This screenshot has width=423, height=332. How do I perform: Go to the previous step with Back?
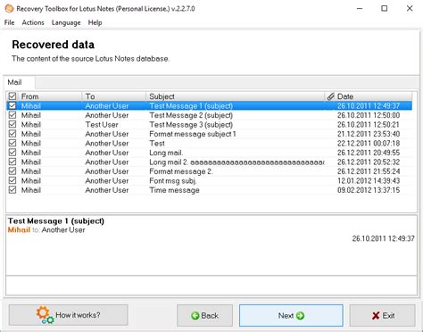point(204,315)
